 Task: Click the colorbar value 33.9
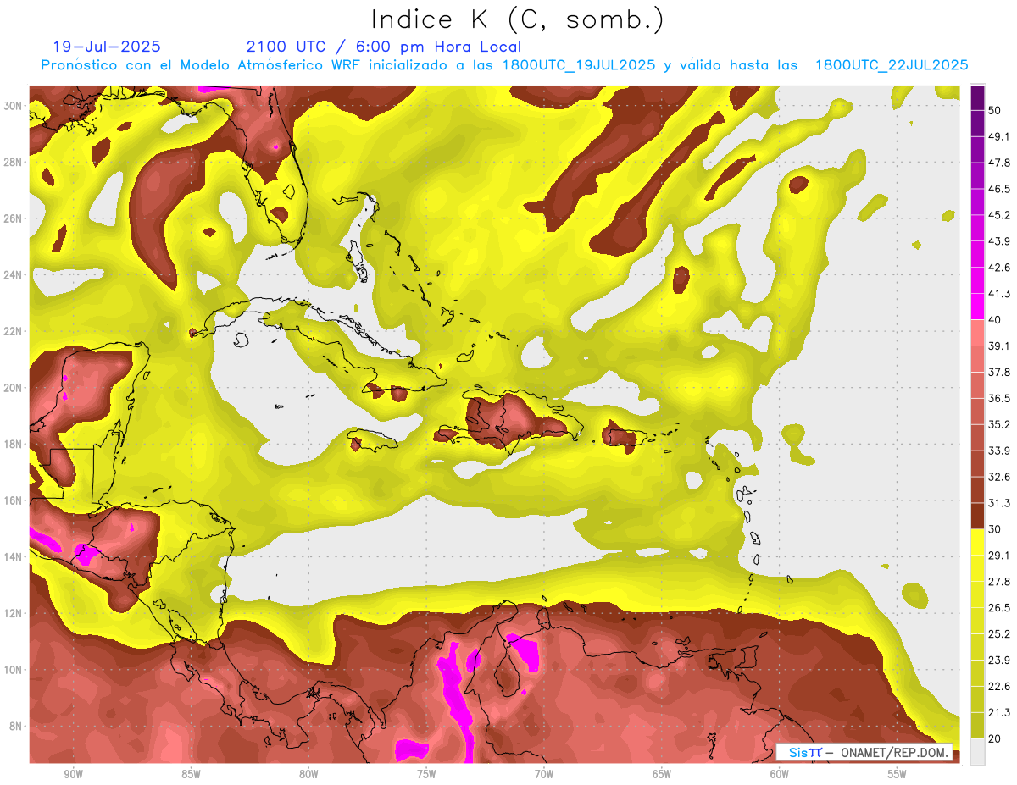tap(999, 451)
